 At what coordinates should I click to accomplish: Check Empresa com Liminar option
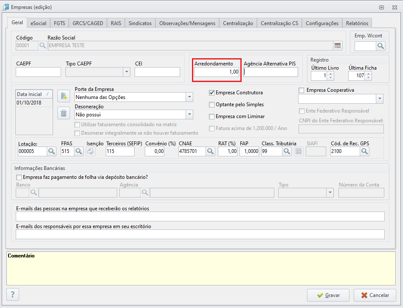212,116
